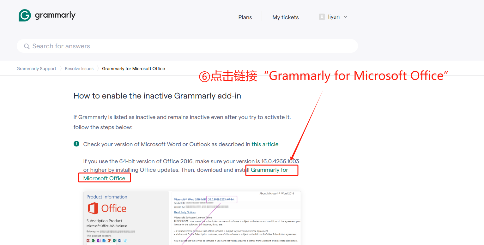Click the 'Subscription Product' text
The image size is (484, 245).
click(x=104, y=221)
